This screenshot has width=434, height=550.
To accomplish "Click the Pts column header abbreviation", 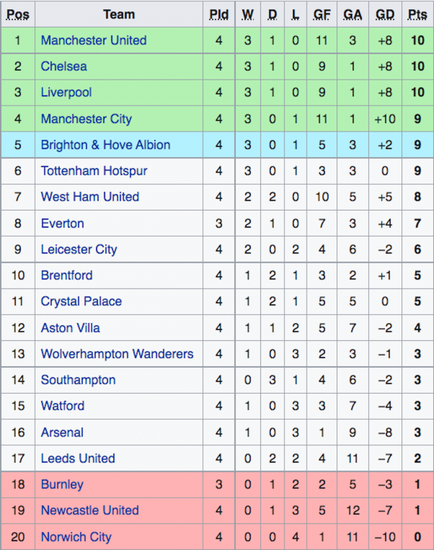I will pyautogui.click(x=417, y=14).
